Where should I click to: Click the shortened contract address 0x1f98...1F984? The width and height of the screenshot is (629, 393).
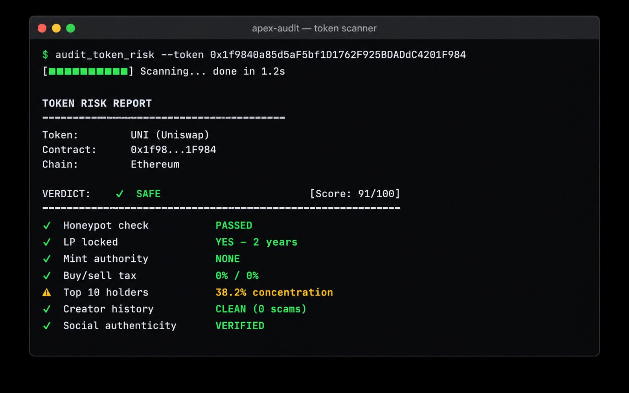(173, 150)
